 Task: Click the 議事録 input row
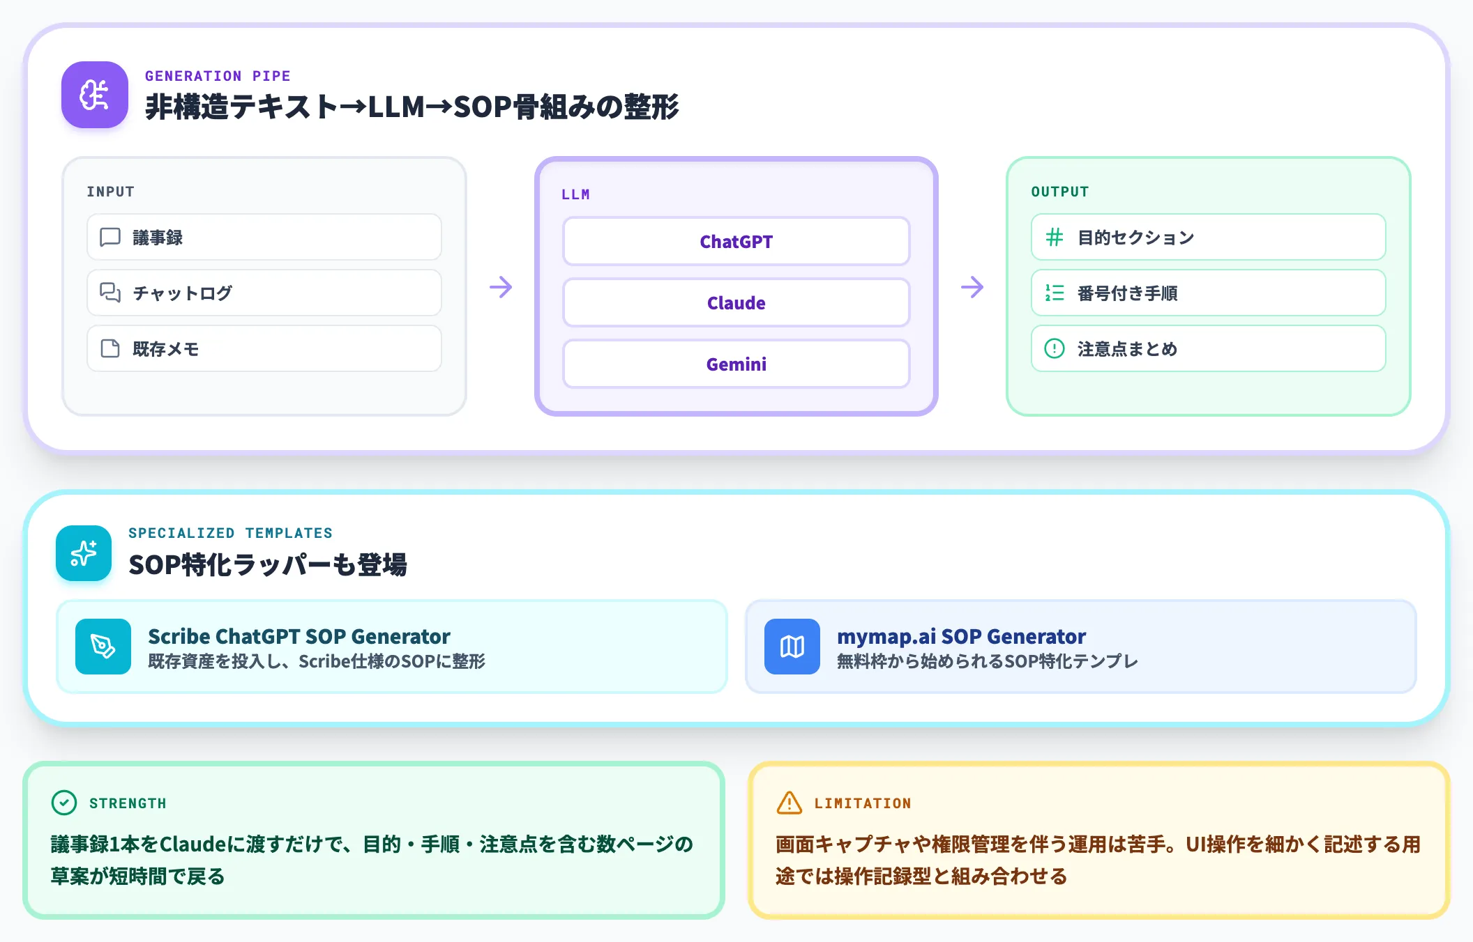click(264, 237)
